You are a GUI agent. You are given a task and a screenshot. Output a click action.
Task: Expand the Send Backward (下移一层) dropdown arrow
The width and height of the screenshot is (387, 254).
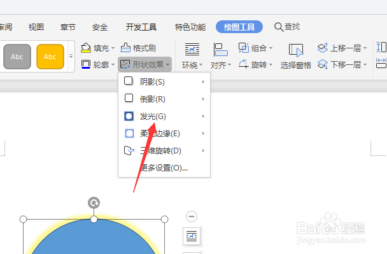coord(365,65)
